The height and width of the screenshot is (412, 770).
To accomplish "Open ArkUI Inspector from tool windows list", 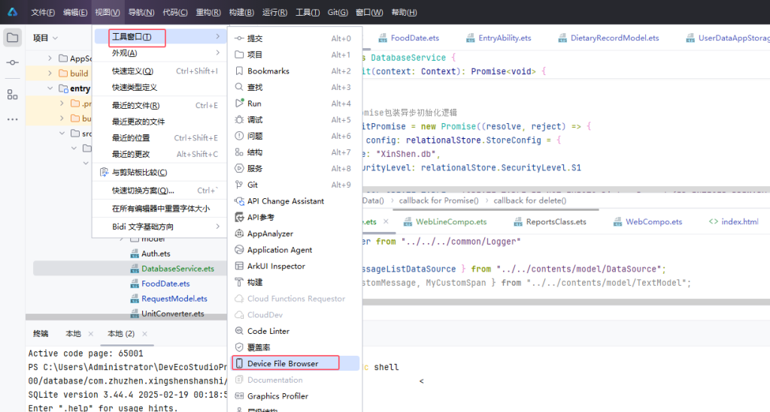I will (276, 266).
